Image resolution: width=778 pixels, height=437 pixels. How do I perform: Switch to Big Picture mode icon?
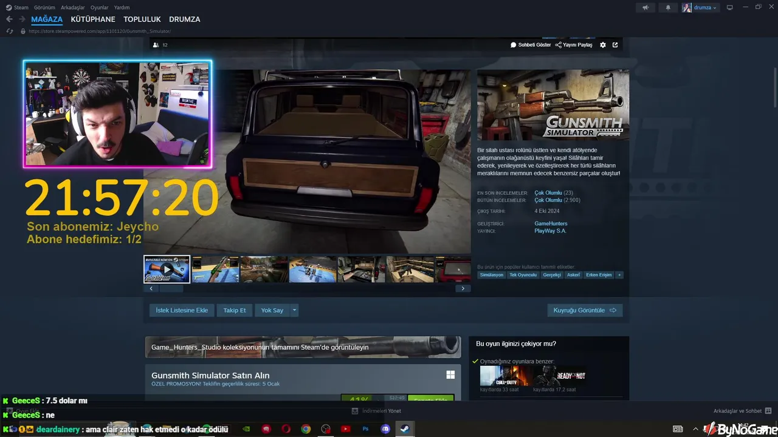(730, 7)
